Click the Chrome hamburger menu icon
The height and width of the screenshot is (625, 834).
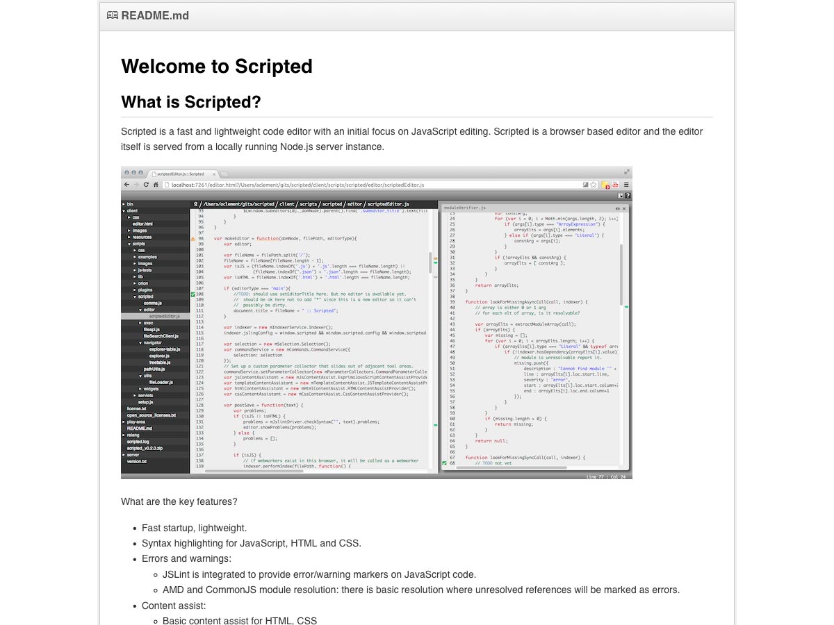pos(626,185)
